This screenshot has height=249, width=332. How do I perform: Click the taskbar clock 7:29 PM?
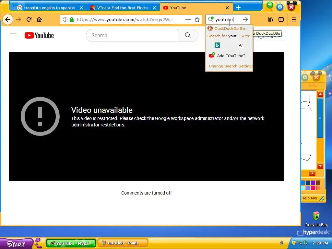[x=320, y=243]
